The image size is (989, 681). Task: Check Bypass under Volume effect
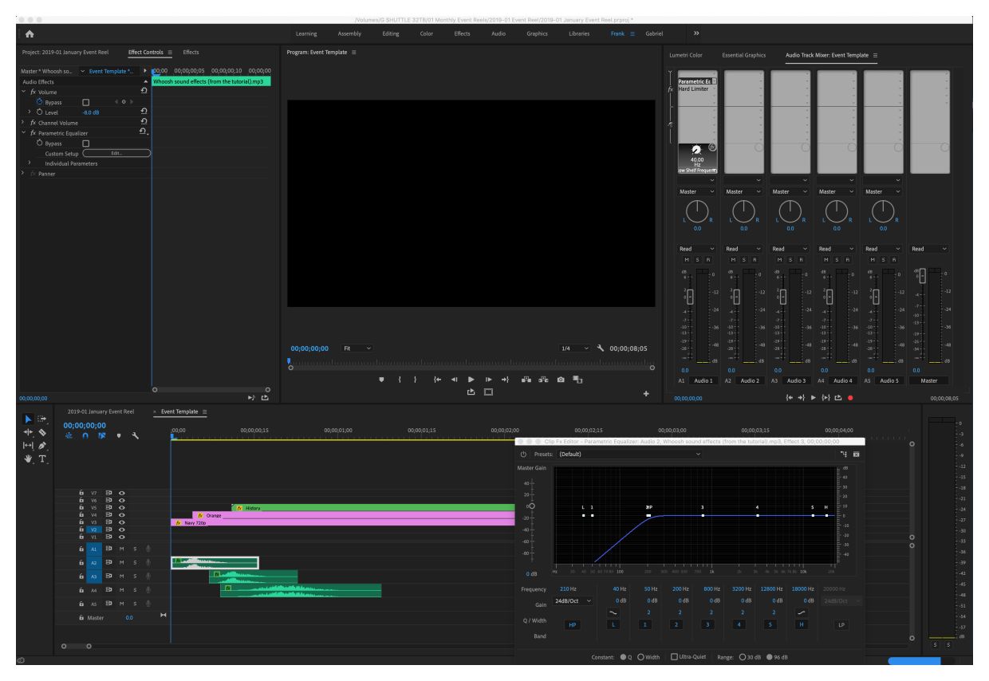(x=86, y=102)
